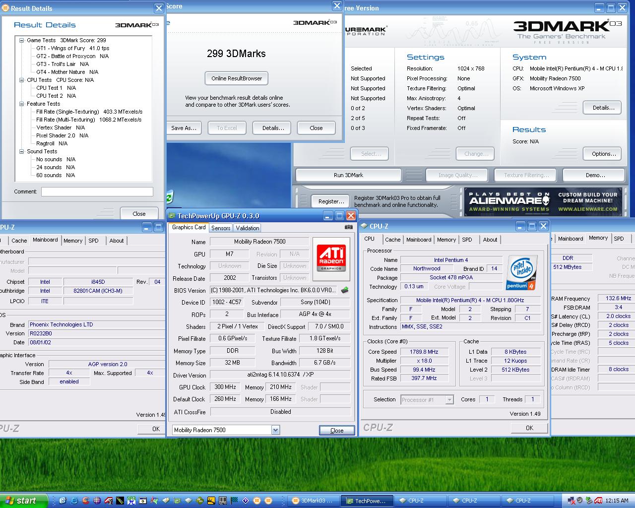The height and width of the screenshot is (508, 635).
Task: Click the Safely Remove Hardware tray icon
Action: click(x=589, y=501)
